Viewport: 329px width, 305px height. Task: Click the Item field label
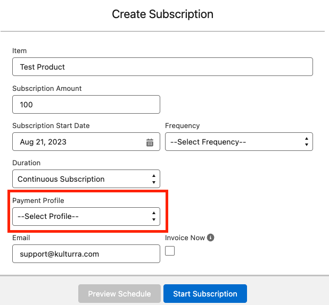coord(19,51)
